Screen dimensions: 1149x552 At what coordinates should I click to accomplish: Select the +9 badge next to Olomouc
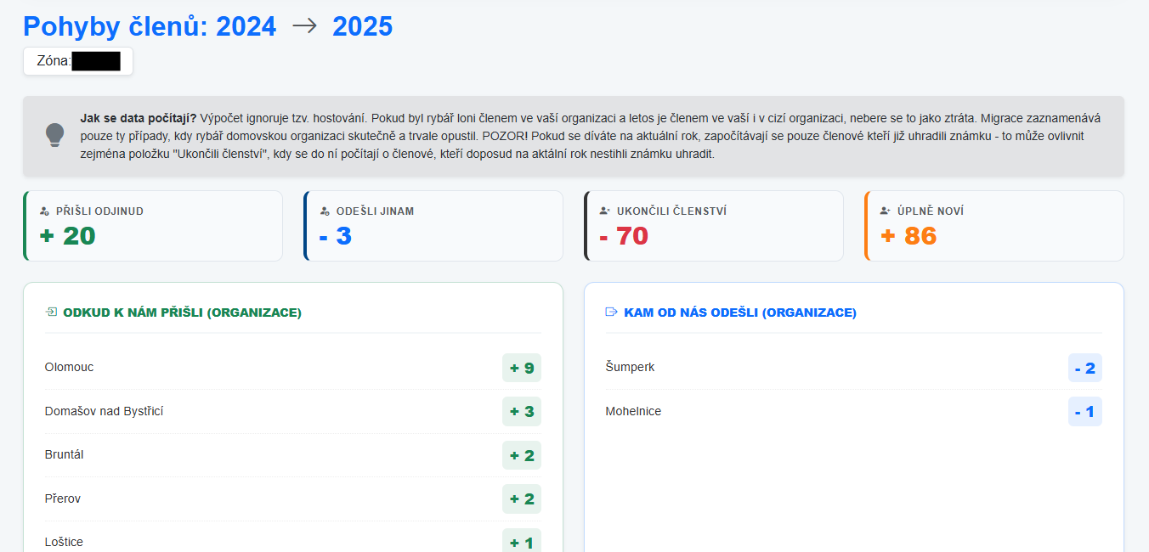[521, 368]
